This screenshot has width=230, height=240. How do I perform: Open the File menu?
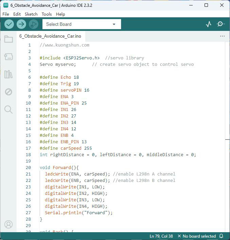(x=6, y=14)
